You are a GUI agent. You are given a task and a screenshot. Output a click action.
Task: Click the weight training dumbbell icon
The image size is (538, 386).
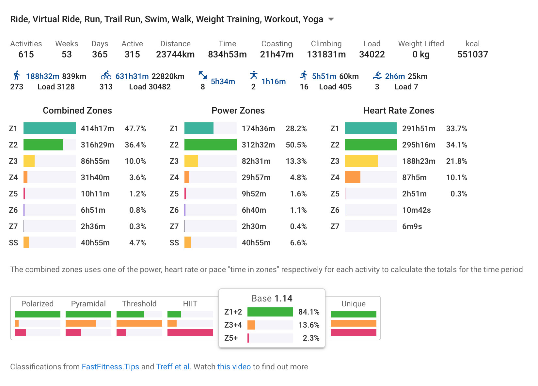[x=203, y=75]
